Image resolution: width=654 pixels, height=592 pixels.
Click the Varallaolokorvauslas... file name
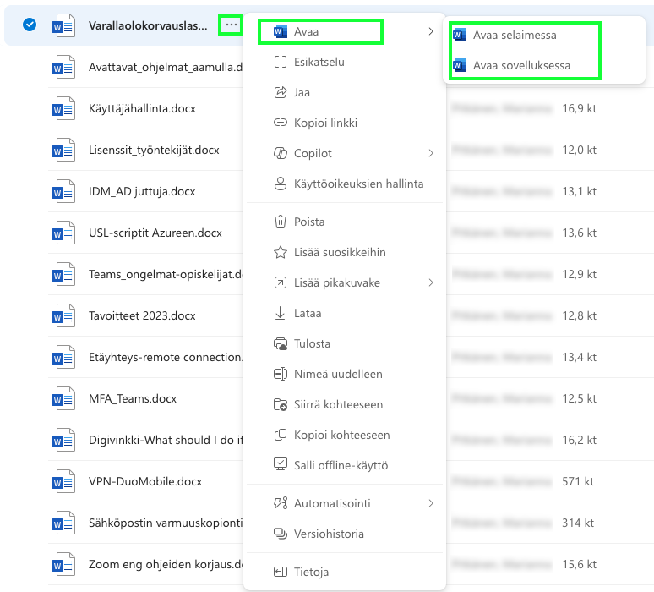click(148, 25)
